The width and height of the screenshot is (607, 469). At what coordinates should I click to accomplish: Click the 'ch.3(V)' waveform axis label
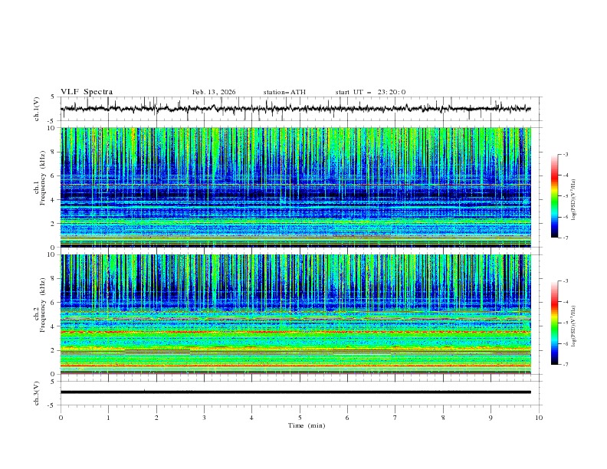click(37, 393)
